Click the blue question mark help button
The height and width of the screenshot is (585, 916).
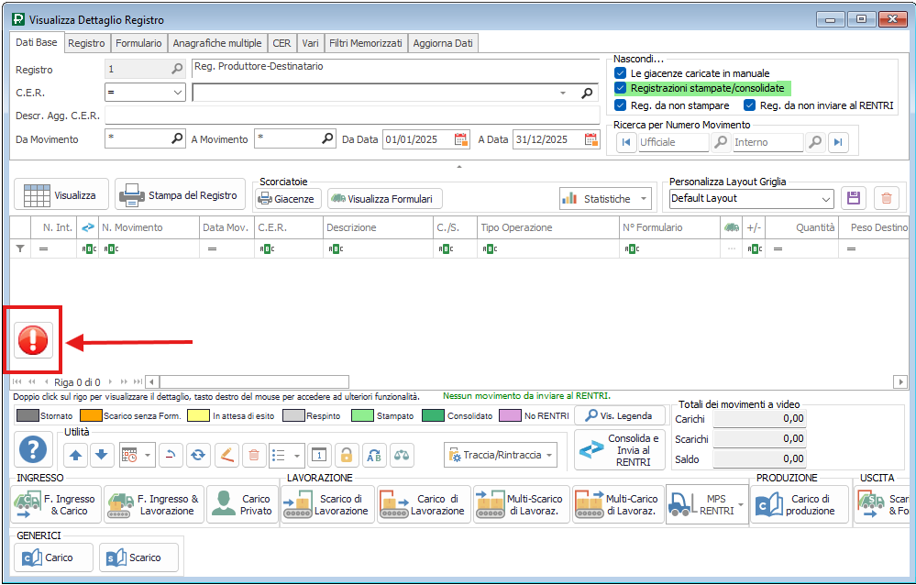[x=33, y=450]
